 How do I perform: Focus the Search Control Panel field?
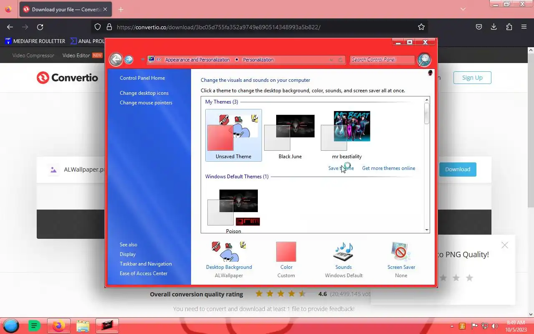tap(382, 60)
